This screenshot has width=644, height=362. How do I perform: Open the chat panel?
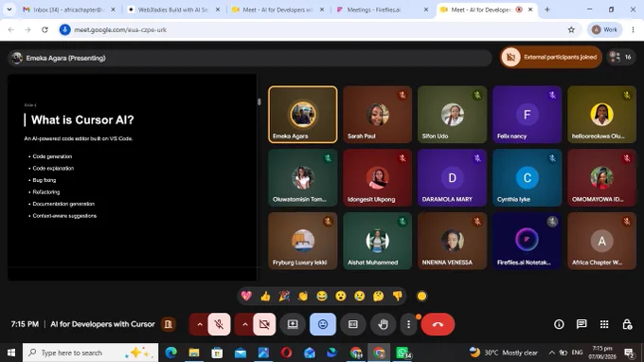(x=581, y=324)
